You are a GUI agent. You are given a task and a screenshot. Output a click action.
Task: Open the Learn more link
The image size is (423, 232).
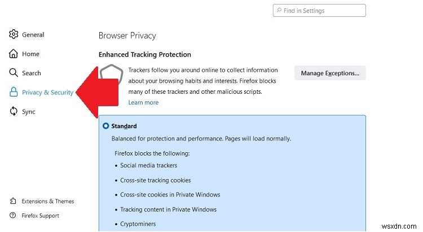(x=143, y=102)
